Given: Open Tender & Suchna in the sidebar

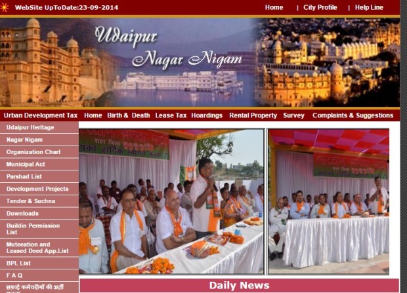Looking at the screenshot, I should 39,201.
